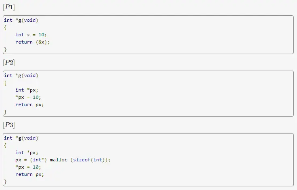Click the opening brace in the P2 block
Image resolution: width=297 pixels, height=190 pixels.
point(6,83)
